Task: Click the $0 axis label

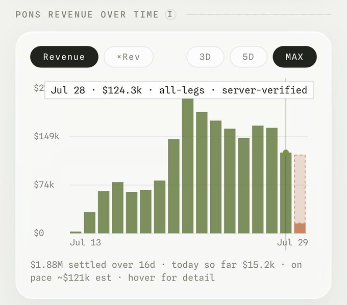Action: click(x=39, y=233)
